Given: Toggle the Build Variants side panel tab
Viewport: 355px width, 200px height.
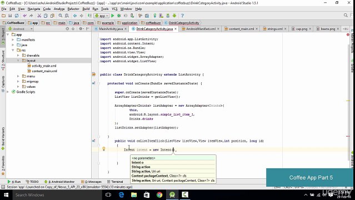Looking at the screenshot, I should 3,138.
